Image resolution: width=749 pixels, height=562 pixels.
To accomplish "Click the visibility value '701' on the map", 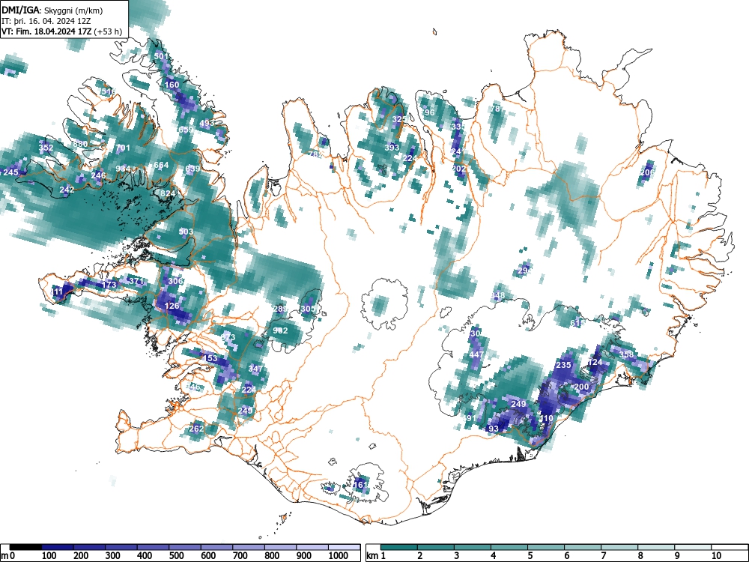I will 123,148.
